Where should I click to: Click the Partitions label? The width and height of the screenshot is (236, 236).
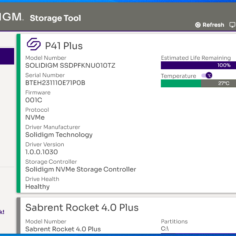174,221
